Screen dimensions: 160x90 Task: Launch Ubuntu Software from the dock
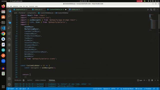[3, 17]
